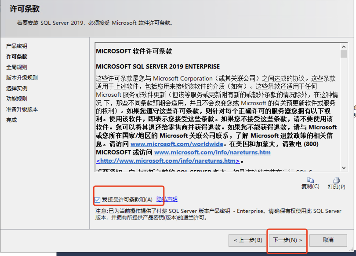Screen dimensions: 356x256
Task: Select 许可条款 step in the sidebar
Action: pyautogui.click(x=17, y=57)
